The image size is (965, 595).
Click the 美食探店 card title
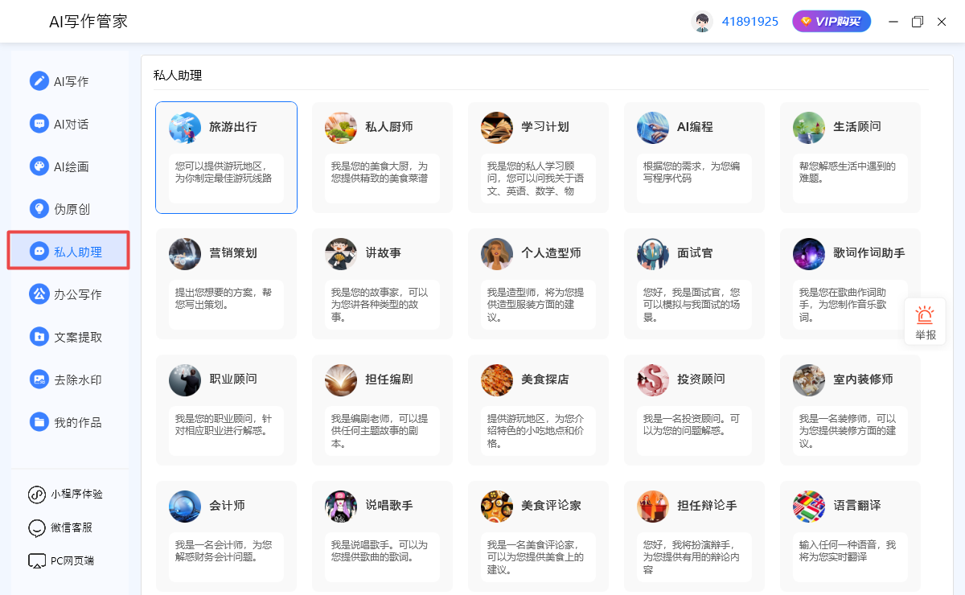545,380
